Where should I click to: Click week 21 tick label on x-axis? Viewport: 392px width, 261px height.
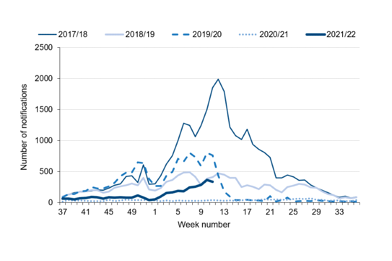tap(270, 212)
